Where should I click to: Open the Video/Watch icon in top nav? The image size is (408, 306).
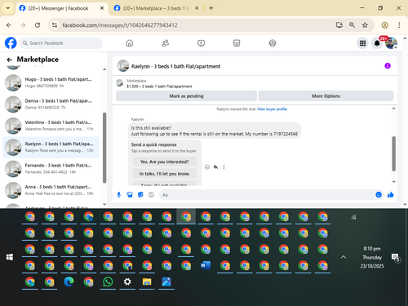point(201,43)
